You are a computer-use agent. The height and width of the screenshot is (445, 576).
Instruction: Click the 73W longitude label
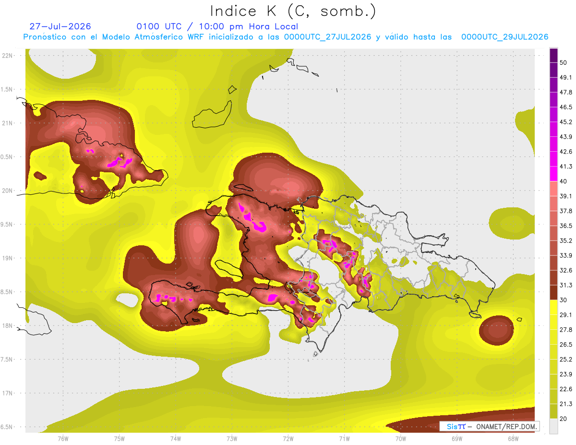[232, 438]
